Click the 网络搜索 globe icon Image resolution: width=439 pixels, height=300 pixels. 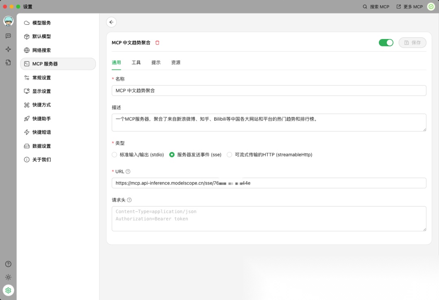(26, 50)
